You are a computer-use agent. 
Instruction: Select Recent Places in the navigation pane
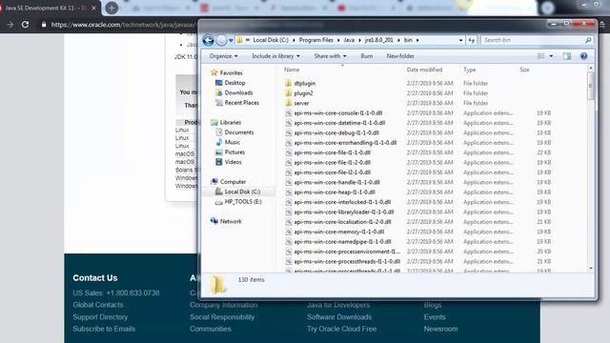(x=241, y=103)
